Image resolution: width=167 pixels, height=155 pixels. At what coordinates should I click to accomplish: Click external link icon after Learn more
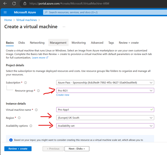click(47, 57)
